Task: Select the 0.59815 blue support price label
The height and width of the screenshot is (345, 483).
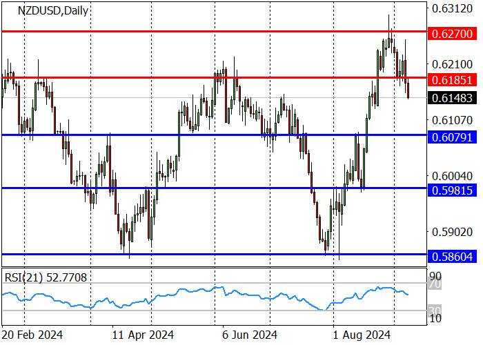Action: pyautogui.click(x=452, y=190)
